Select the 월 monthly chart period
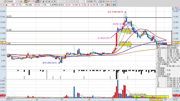The width and height of the screenshot is (180, 101). click(x=43, y=1)
